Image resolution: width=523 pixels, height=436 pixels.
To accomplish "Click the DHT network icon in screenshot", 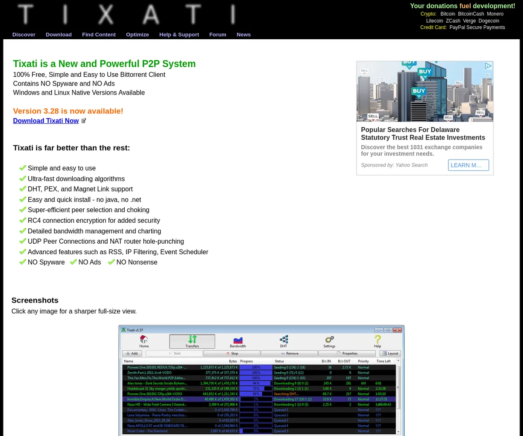I will [x=284, y=339].
